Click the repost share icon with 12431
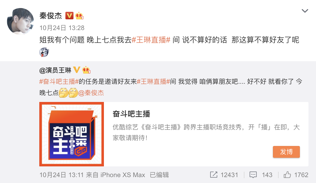The width and height of the screenshot is (316, 183). (214, 175)
